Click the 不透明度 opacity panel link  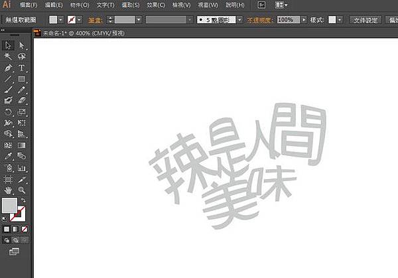tap(259, 20)
